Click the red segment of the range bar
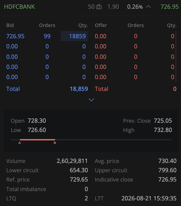This screenshot has width=181, height=206. point(38,140)
